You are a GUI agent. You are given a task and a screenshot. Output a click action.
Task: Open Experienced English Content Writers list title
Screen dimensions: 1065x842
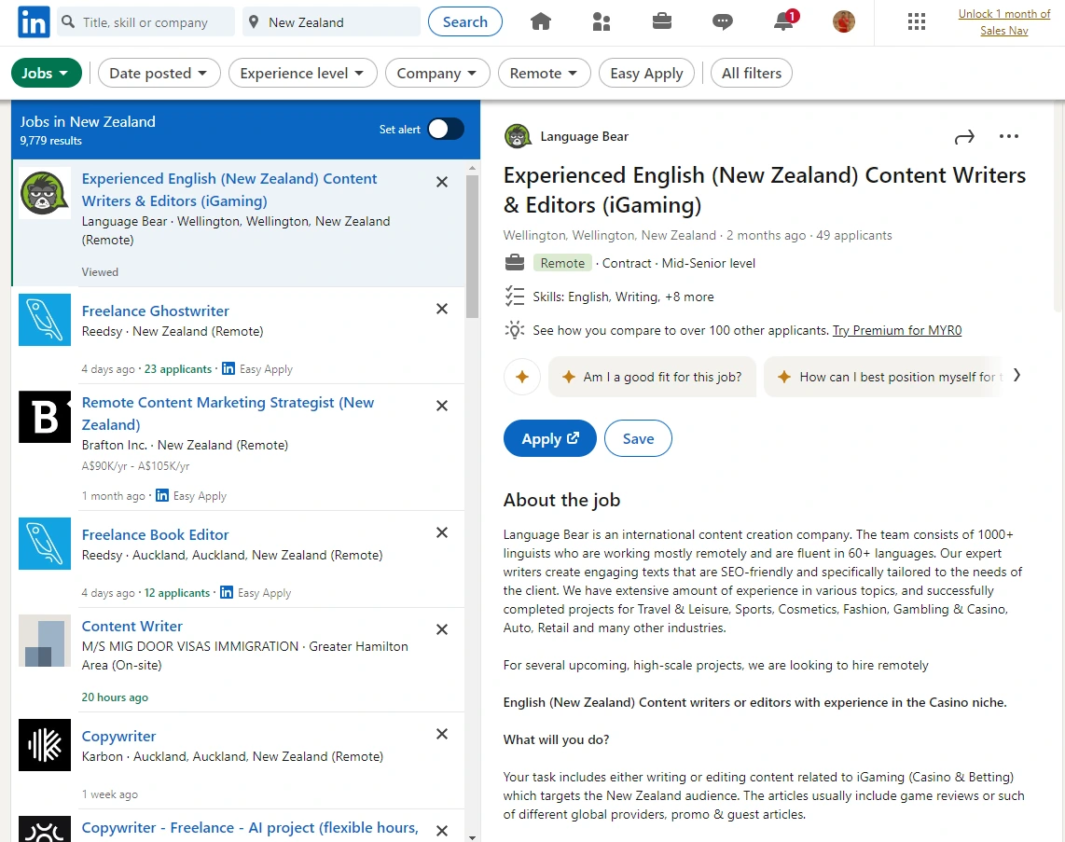[228, 189]
